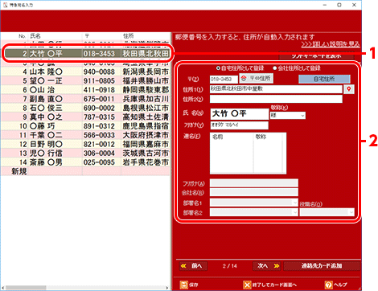Click the map pin icon beside 住所1
The height and width of the screenshot is (291, 378).
click(x=349, y=89)
